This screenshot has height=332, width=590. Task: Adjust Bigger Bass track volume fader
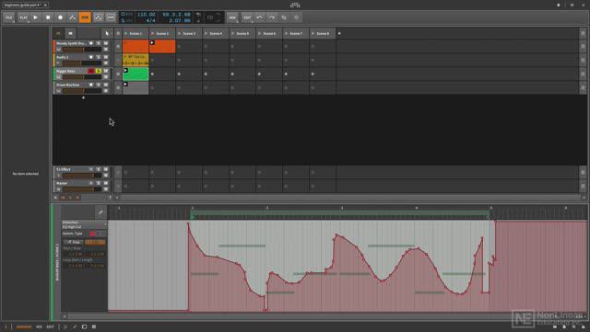click(x=82, y=77)
